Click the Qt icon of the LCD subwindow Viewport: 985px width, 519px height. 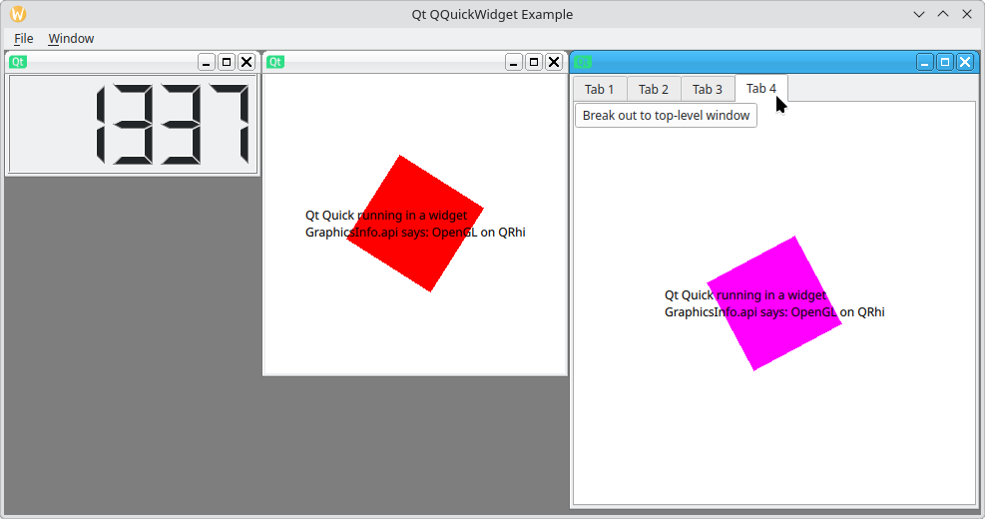click(18, 62)
